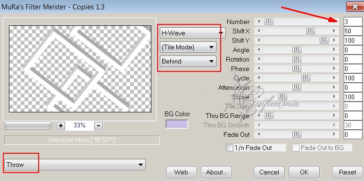Toggle the Fade Out to BG checkbox
This screenshot has height=181, width=364.
(296, 148)
